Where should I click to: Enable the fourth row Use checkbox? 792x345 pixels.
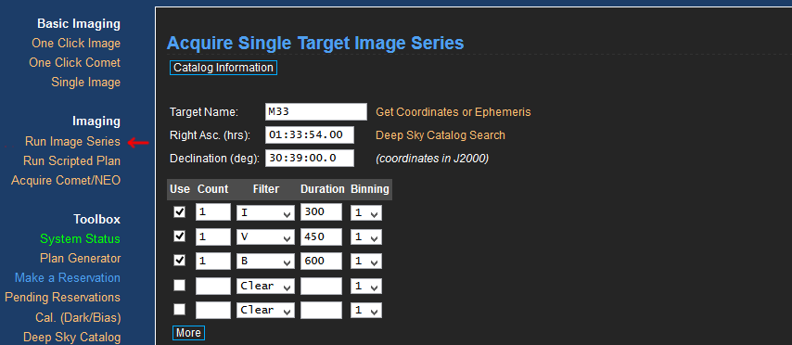pyautogui.click(x=179, y=286)
